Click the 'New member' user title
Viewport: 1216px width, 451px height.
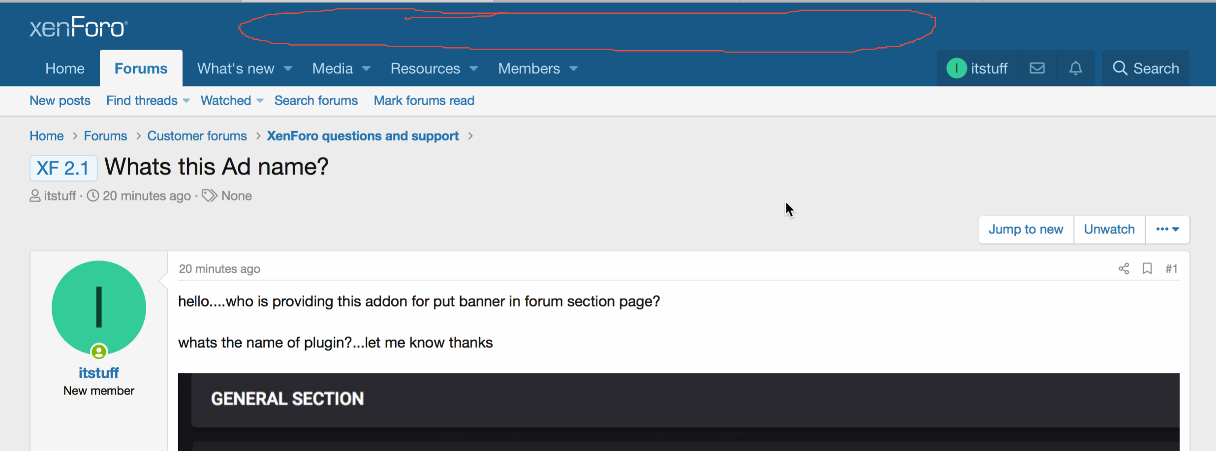tap(99, 391)
